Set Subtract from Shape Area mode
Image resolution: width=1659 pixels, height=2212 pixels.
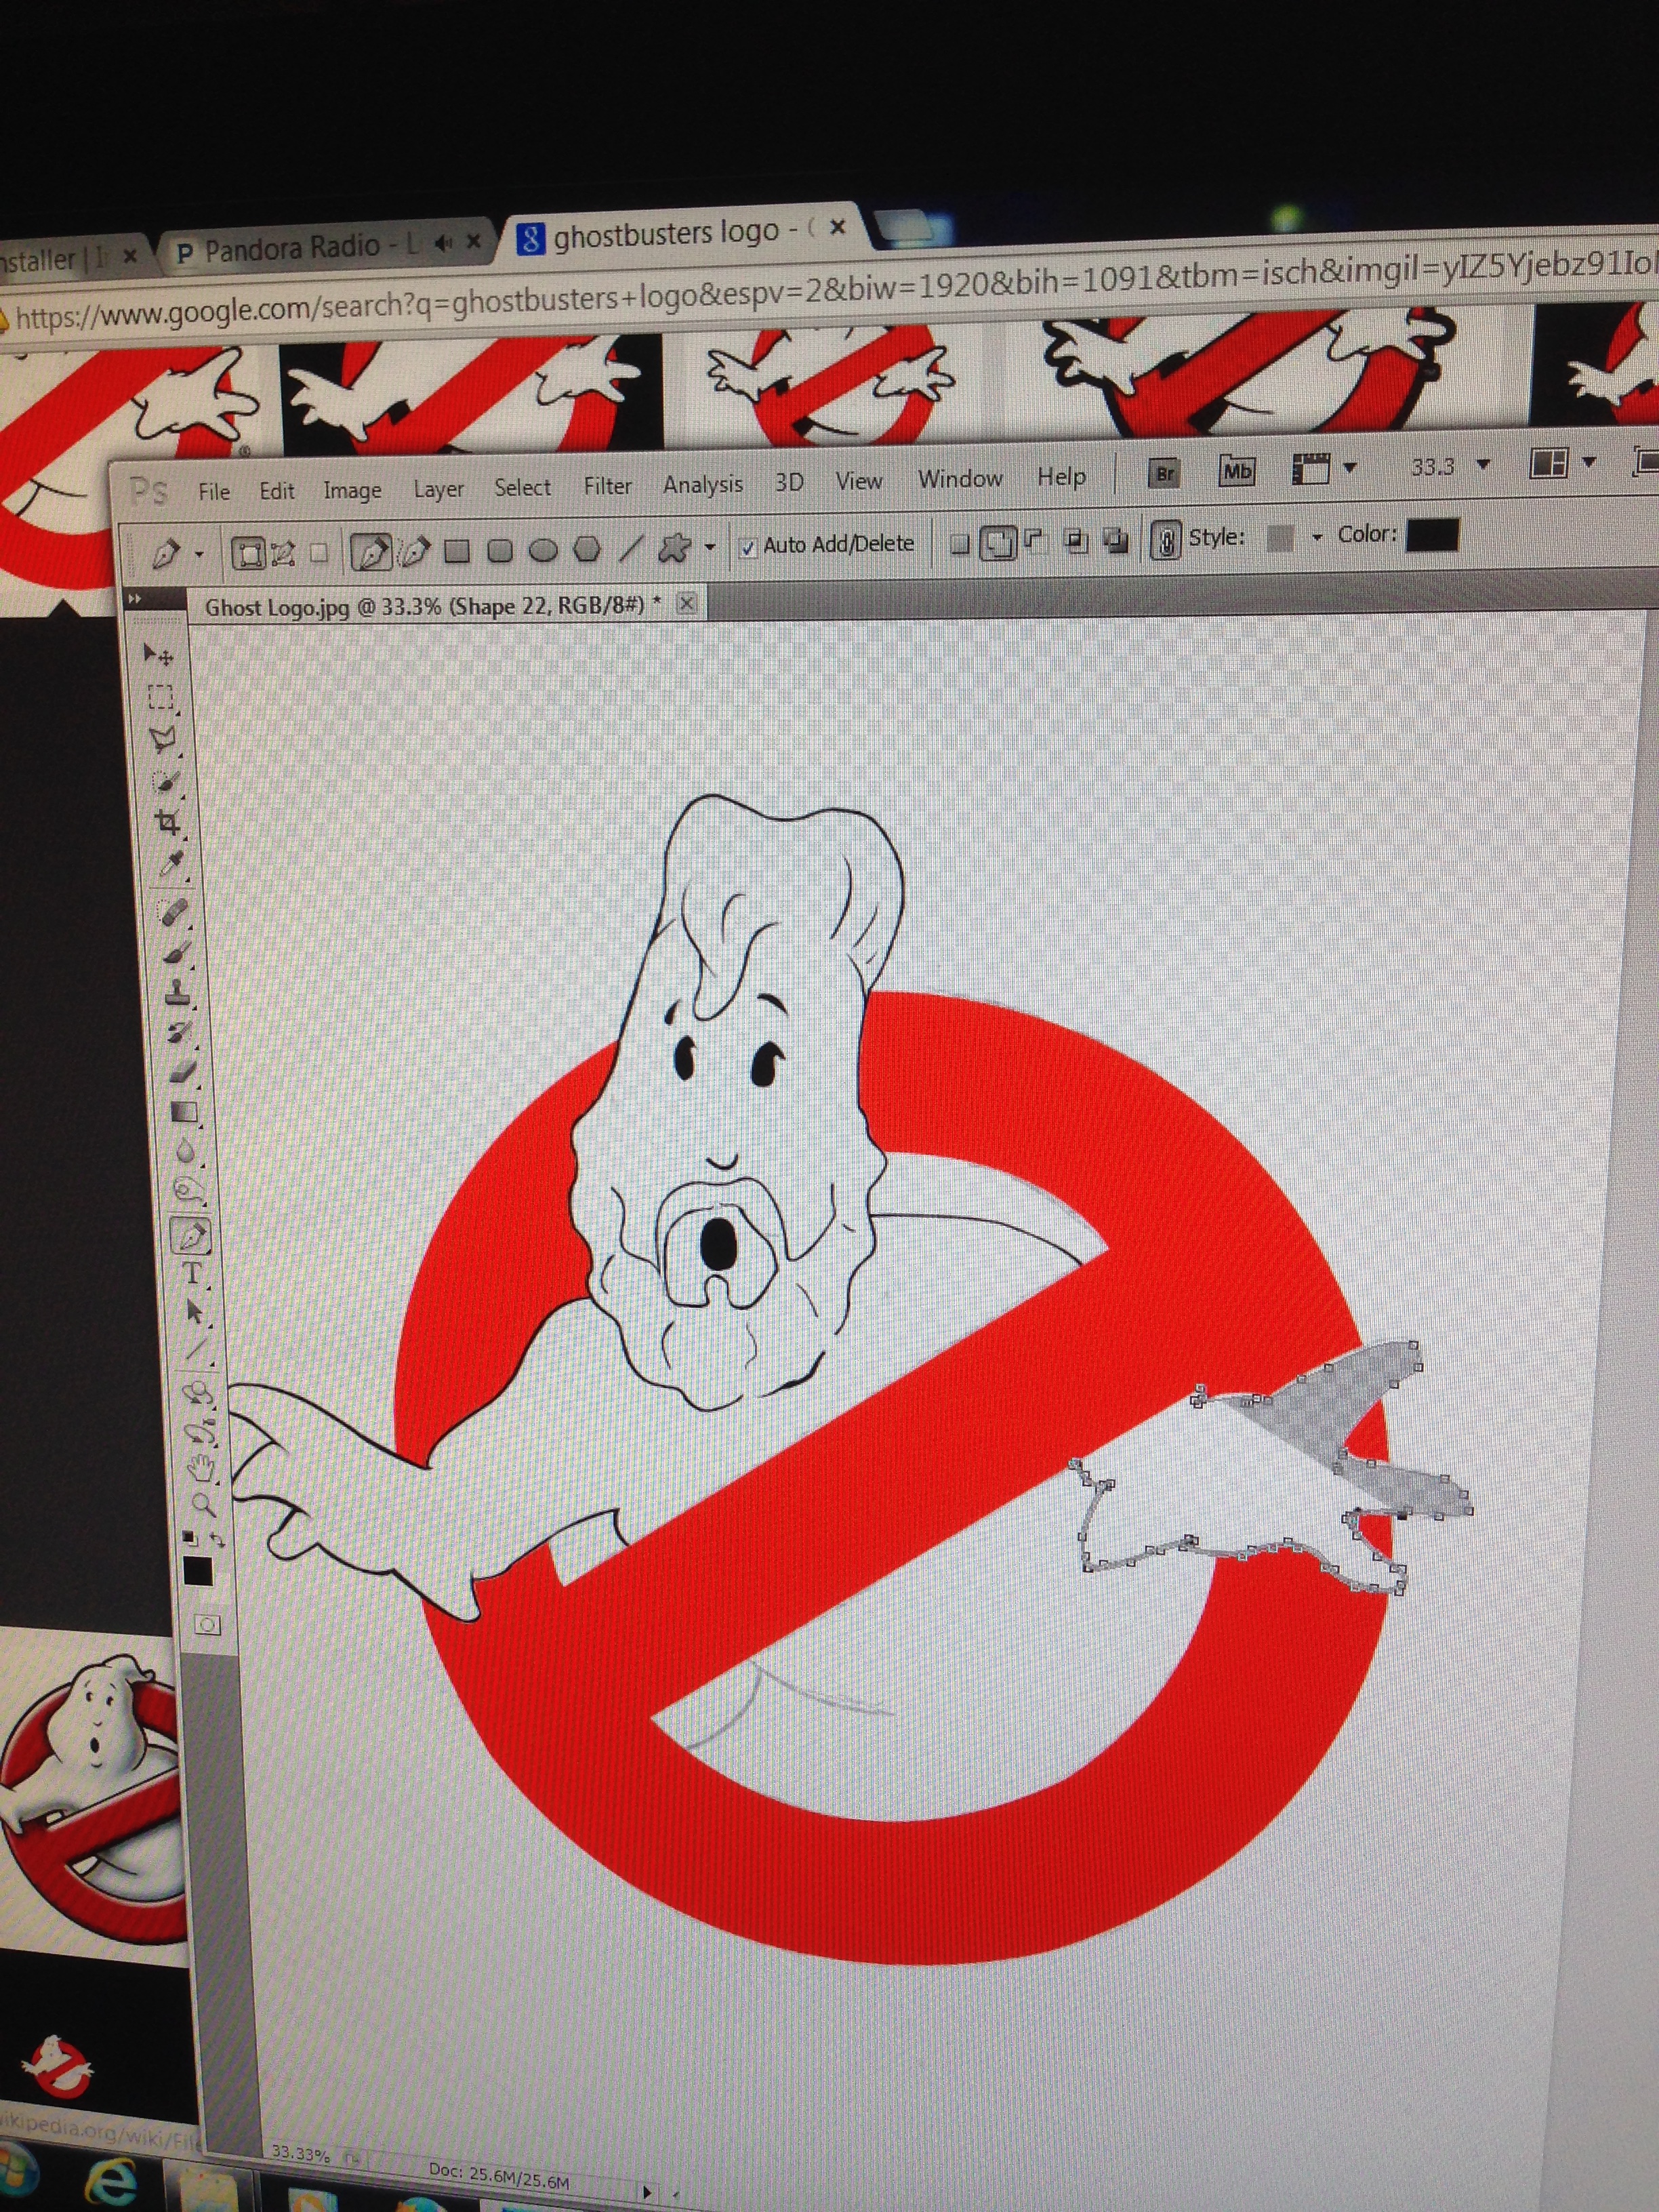[1035, 542]
